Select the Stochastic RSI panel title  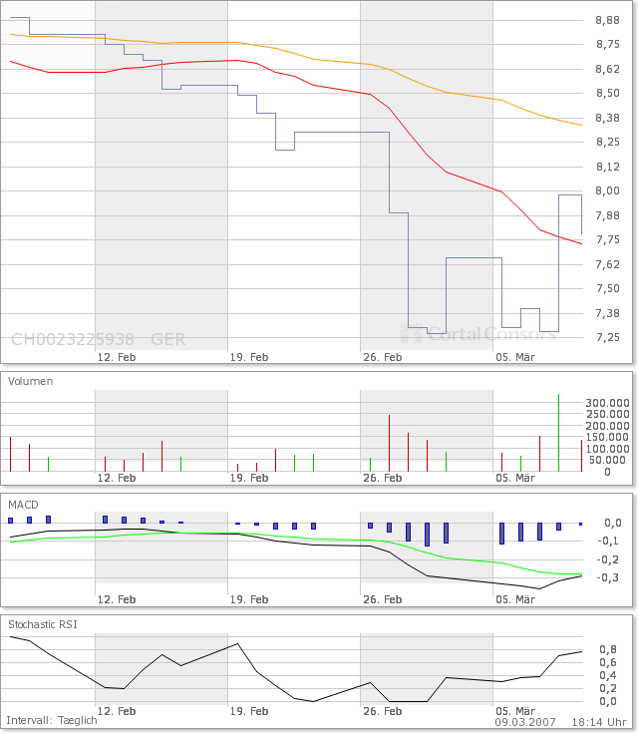43,624
